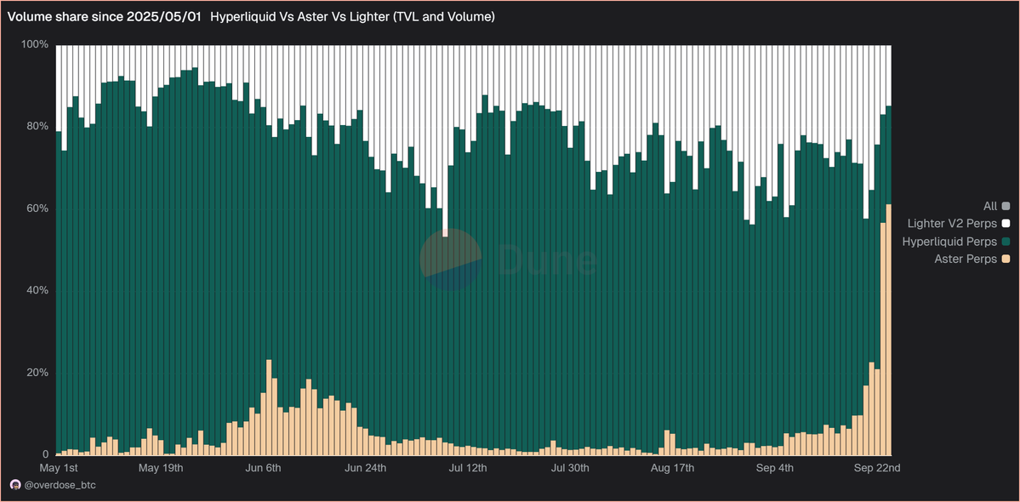Click the 20% y-axis label
The height and width of the screenshot is (502, 1020).
(x=37, y=373)
